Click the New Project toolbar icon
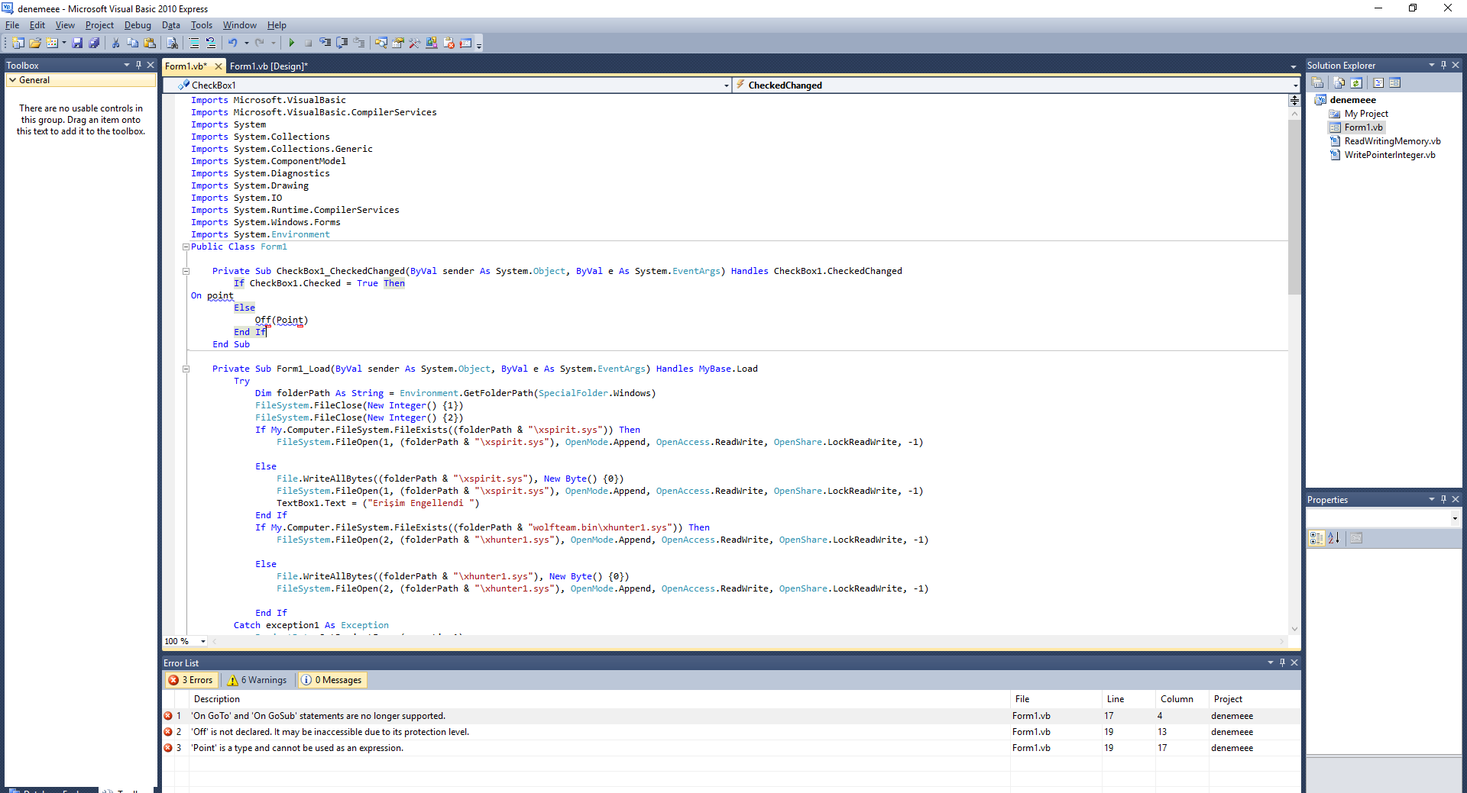Viewport: 1467px width, 793px height. click(x=18, y=44)
